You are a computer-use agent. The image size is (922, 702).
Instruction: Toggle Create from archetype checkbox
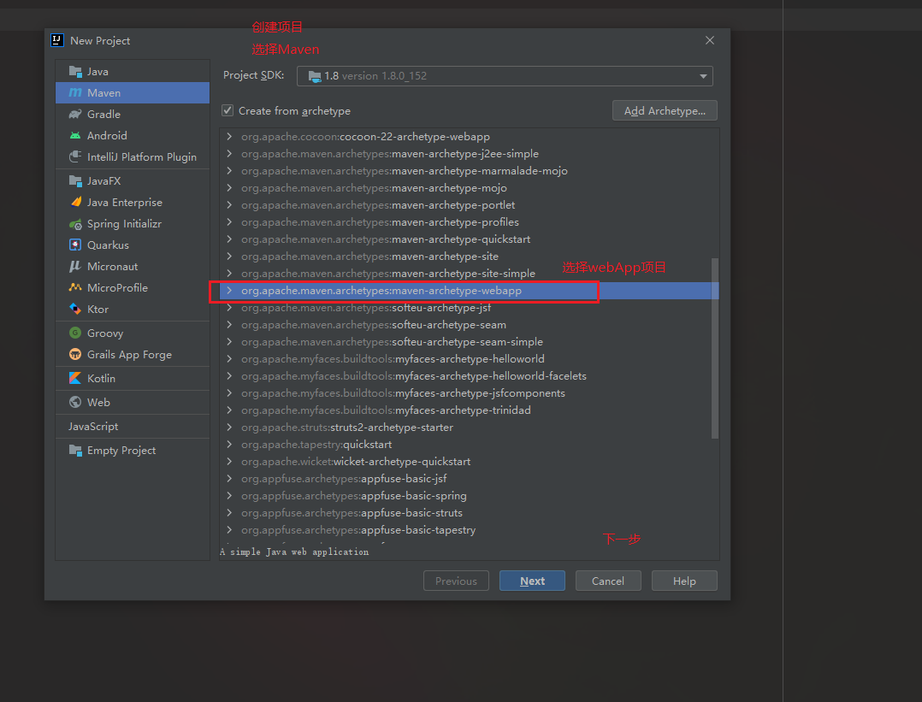point(228,110)
